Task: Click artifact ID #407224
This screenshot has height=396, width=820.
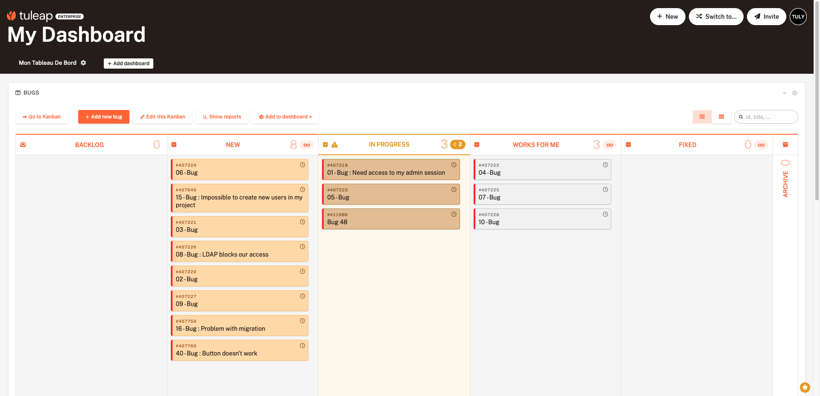Action: [186, 165]
